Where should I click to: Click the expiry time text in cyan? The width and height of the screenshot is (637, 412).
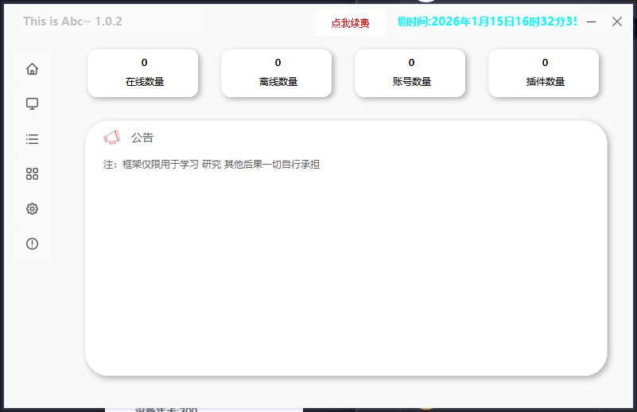pyautogui.click(x=487, y=21)
